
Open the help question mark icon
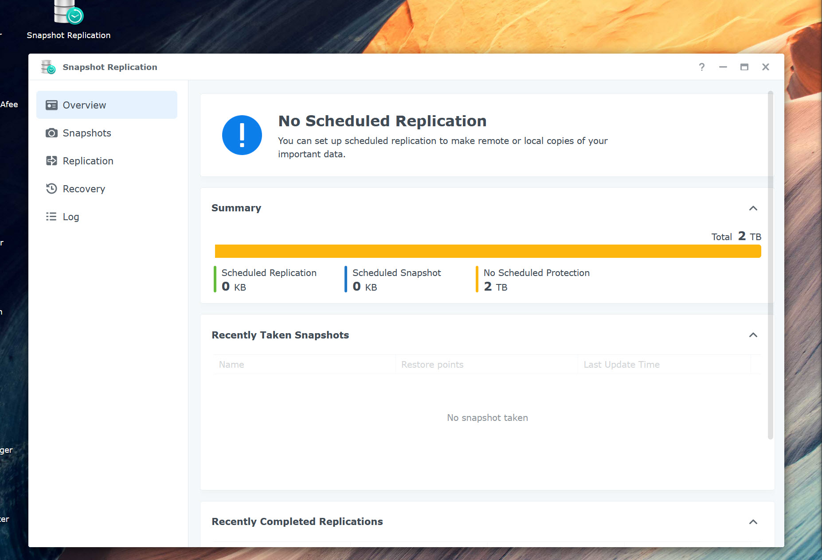tap(702, 67)
